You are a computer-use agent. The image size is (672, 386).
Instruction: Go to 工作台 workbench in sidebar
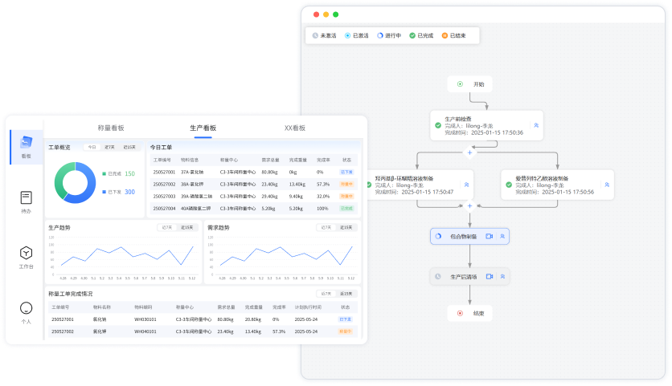coord(27,257)
